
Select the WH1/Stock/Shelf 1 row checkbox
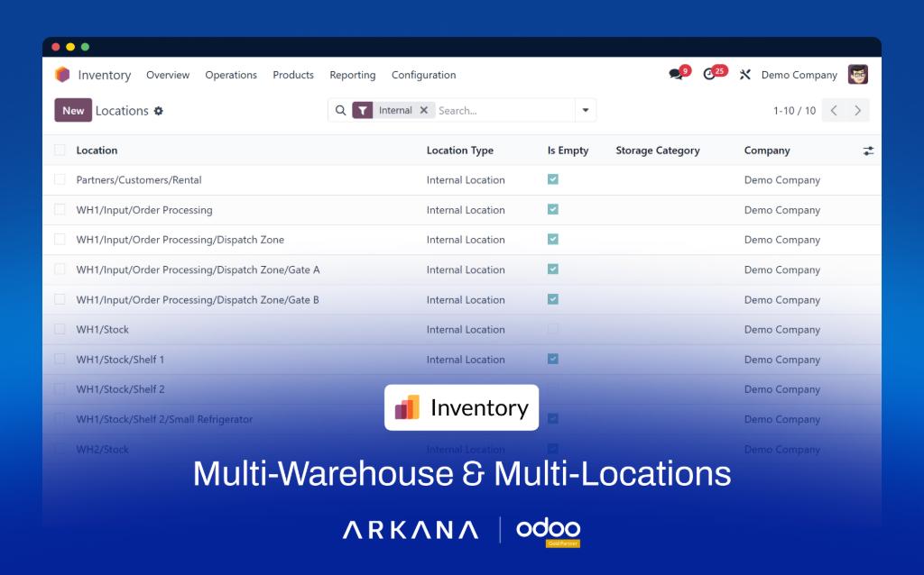point(60,359)
